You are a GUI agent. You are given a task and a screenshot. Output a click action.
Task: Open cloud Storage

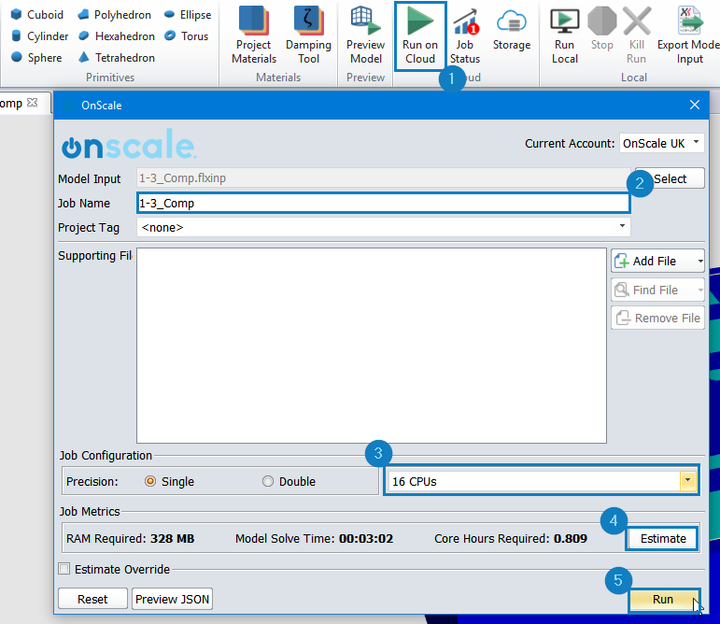tap(512, 30)
